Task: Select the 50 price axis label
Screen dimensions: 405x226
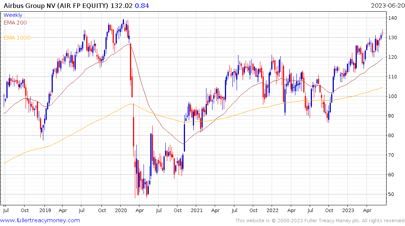Action: tap(391, 194)
